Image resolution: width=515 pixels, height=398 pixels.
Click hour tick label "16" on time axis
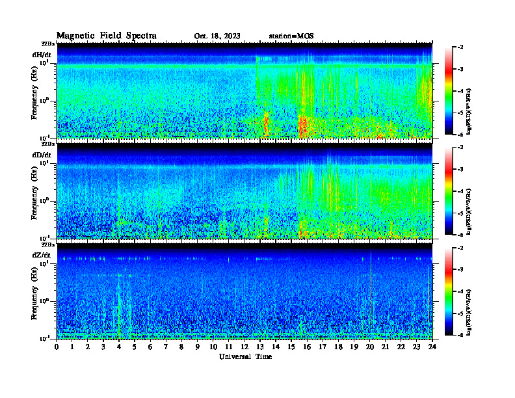click(307, 347)
